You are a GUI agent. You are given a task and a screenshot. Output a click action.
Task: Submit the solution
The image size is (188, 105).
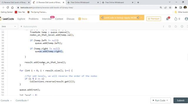pos(181,100)
